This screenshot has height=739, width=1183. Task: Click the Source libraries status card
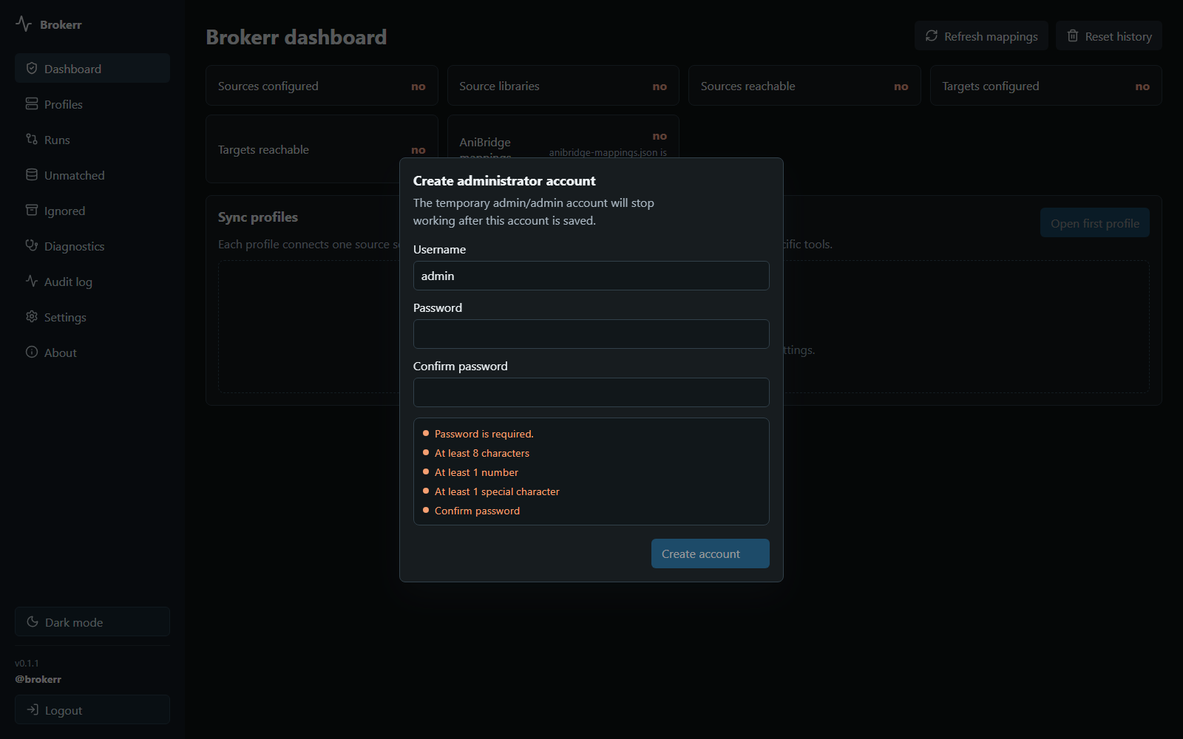click(x=563, y=86)
